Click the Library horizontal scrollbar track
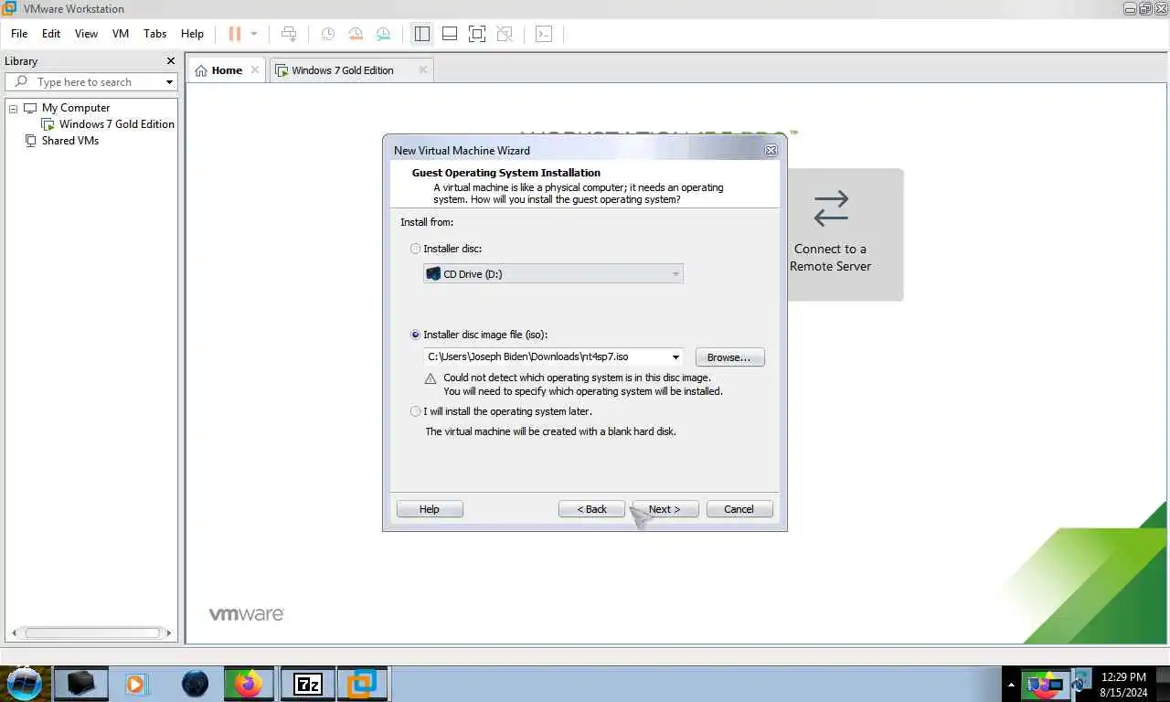This screenshot has width=1170, height=702. (x=92, y=633)
